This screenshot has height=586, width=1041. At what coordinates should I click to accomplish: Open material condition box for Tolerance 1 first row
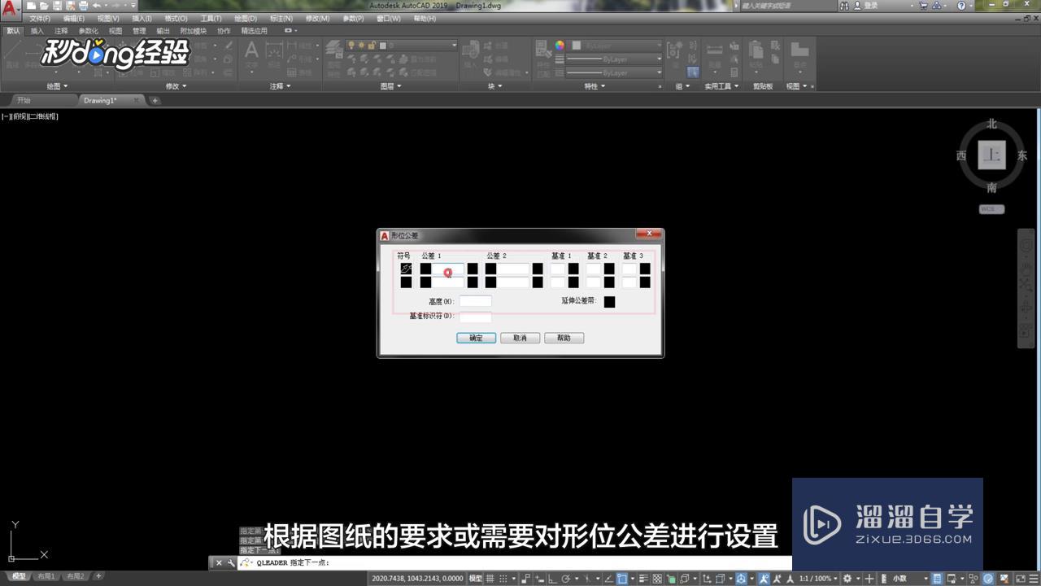[x=473, y=269]
